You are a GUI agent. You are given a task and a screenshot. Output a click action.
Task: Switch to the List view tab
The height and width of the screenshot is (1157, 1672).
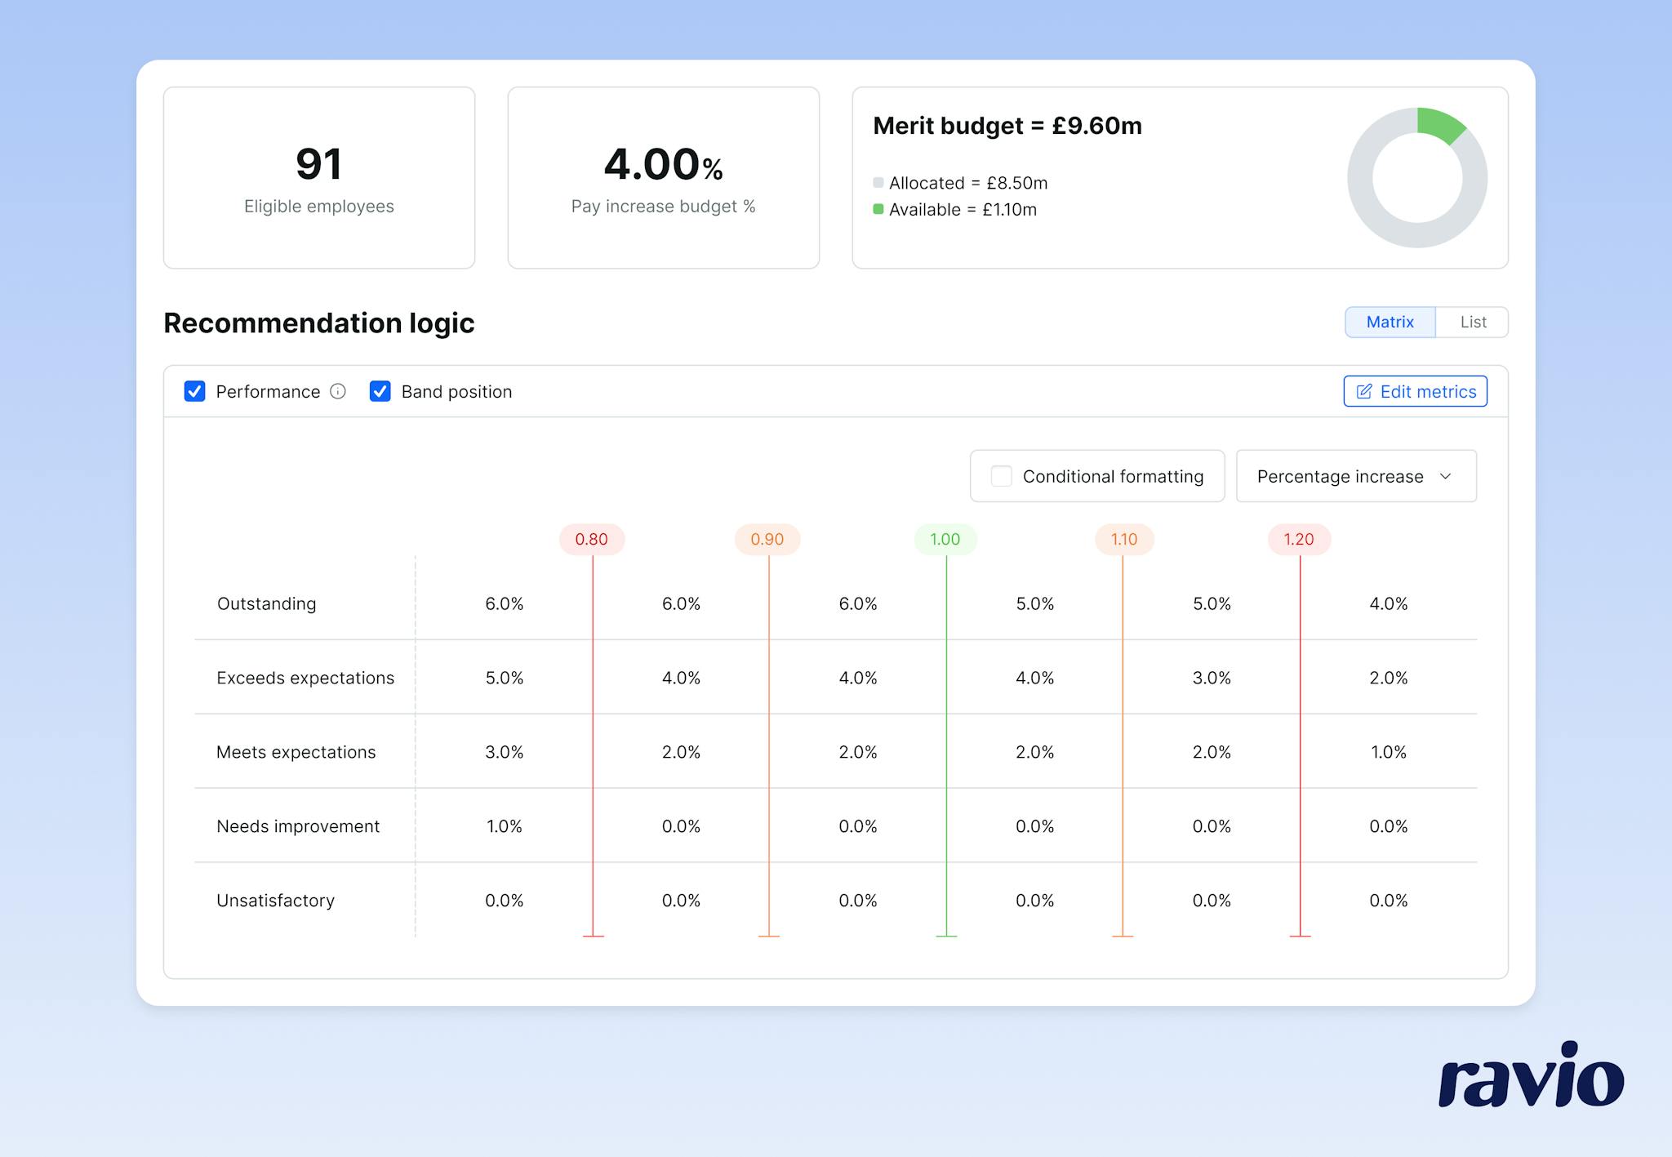pos(1472,322)
